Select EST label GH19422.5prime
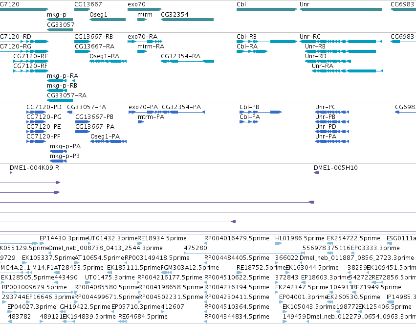The height and width of the screenshot is (324, 416). tap(85, 307)
